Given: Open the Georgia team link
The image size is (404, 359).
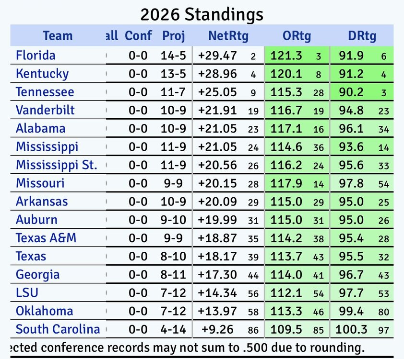Looking at the screenshot, I should click(x=38, y=274).
